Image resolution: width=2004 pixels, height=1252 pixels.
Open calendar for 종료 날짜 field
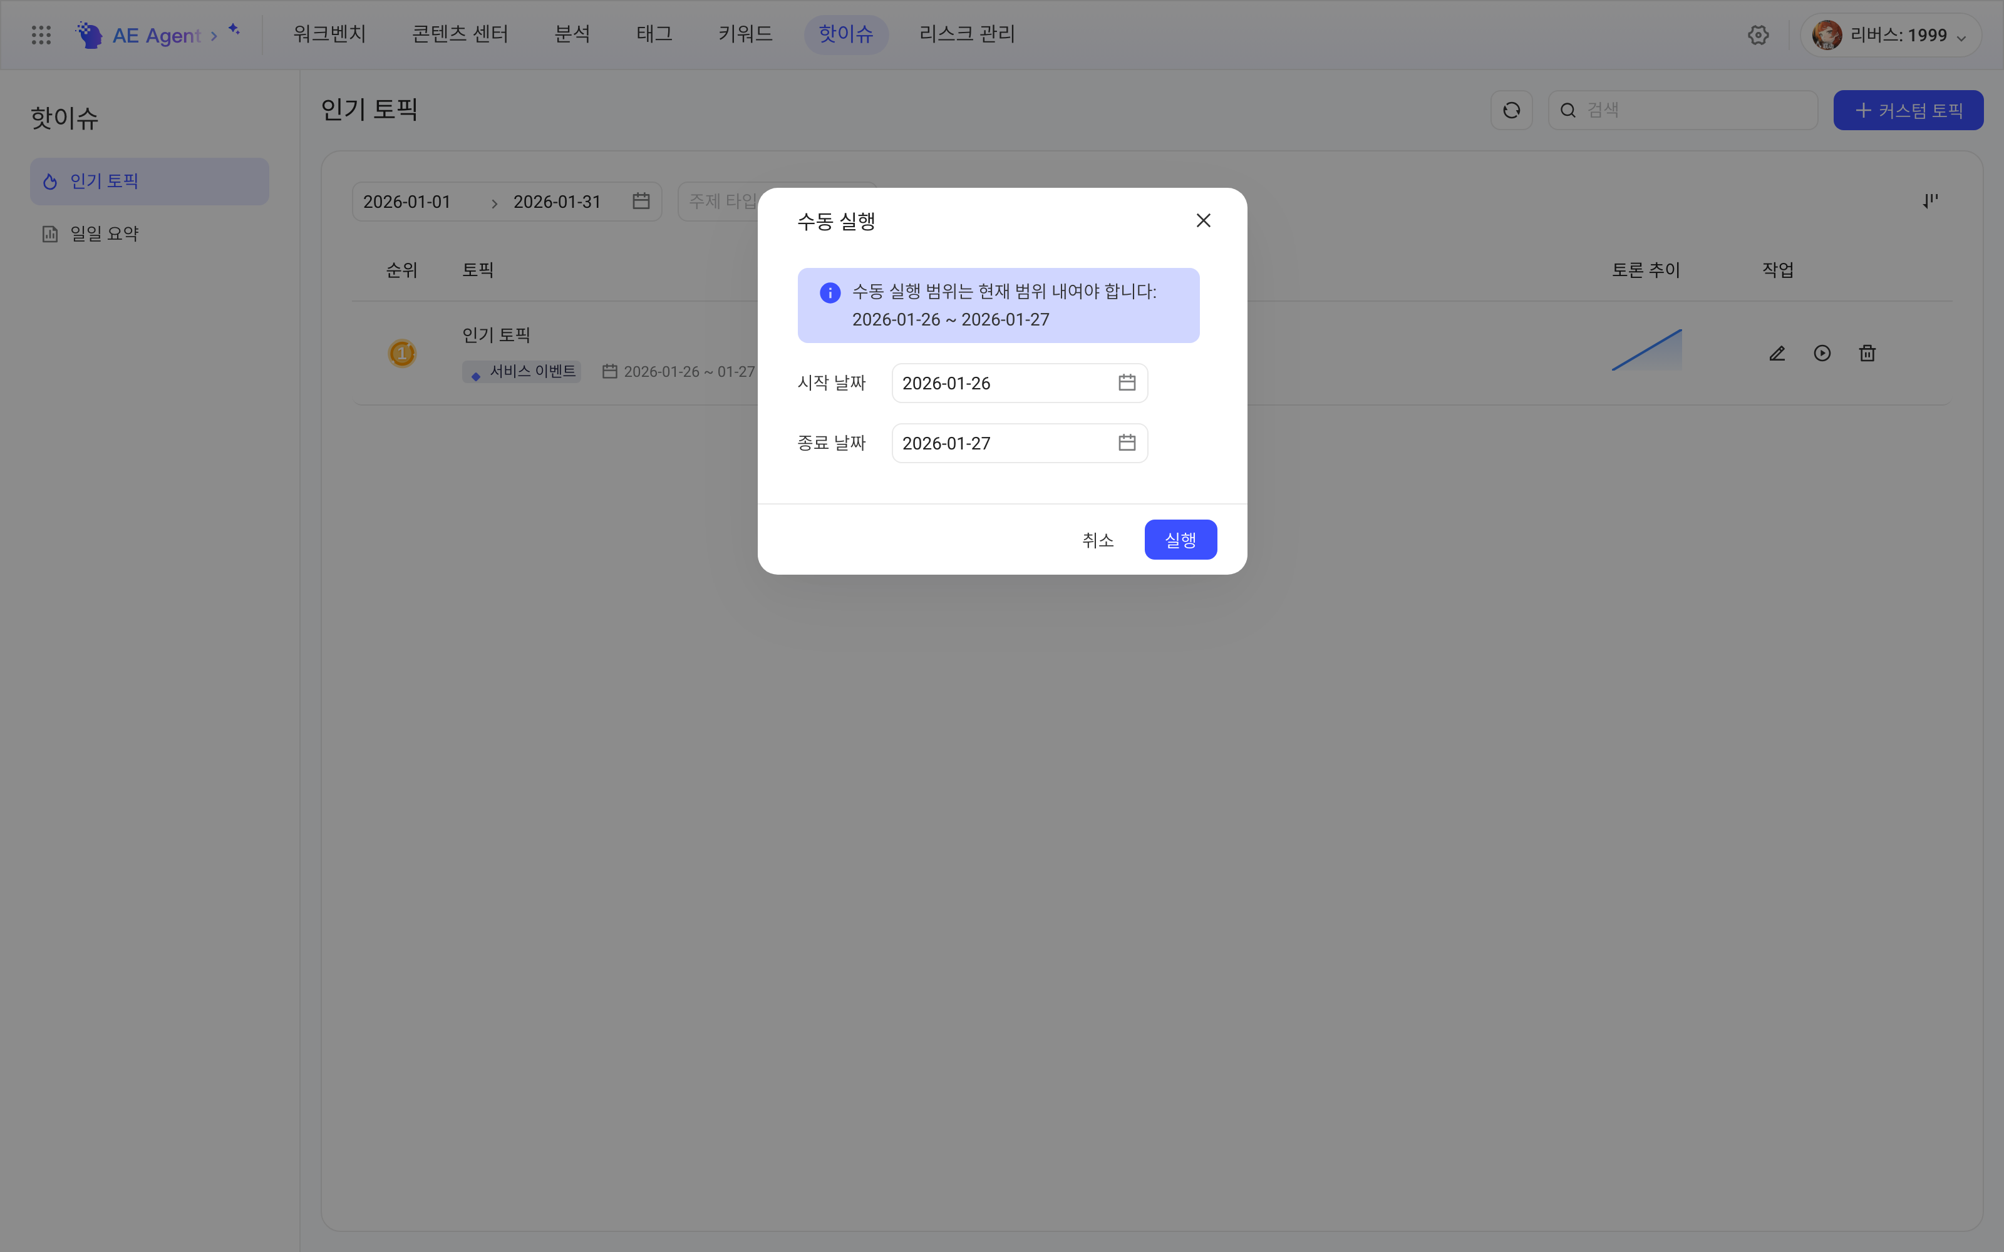point(1126,443)
